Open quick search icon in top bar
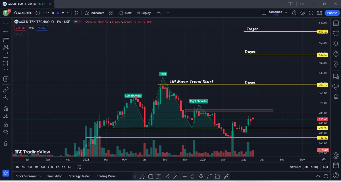 point(294,13)
